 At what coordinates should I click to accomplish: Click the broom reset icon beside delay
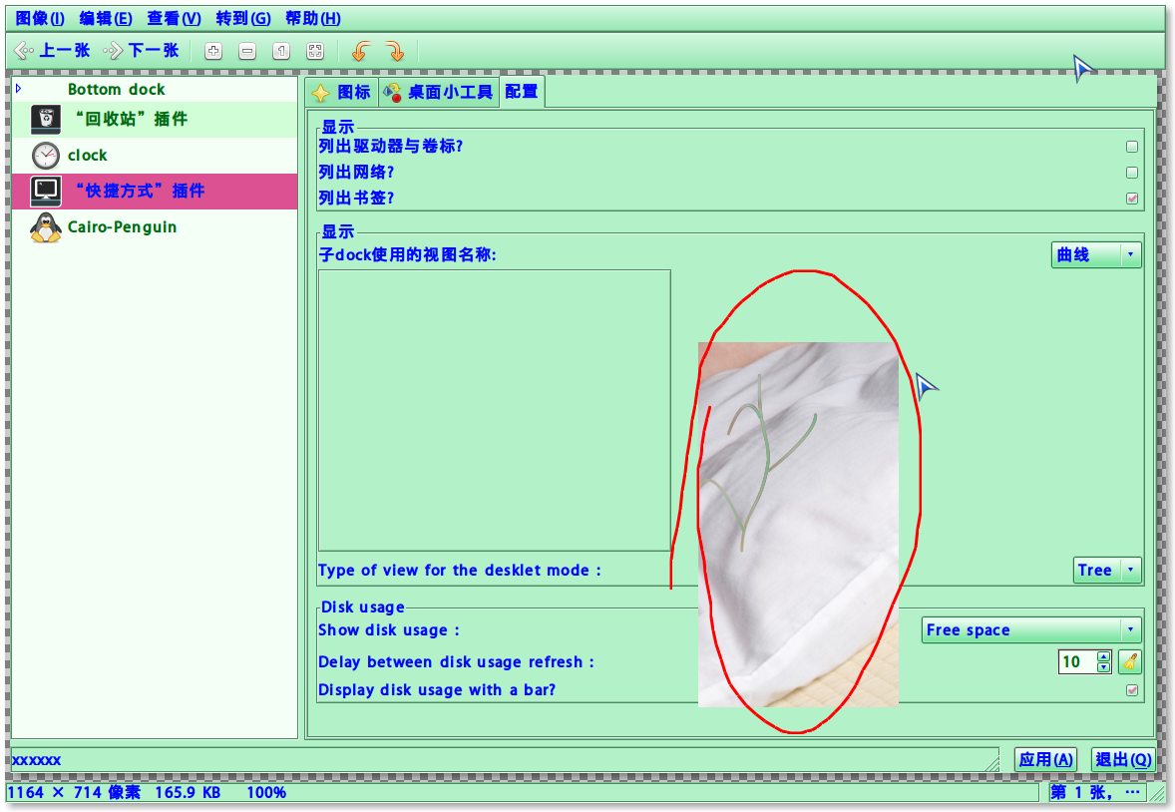tap(1129, 662)
